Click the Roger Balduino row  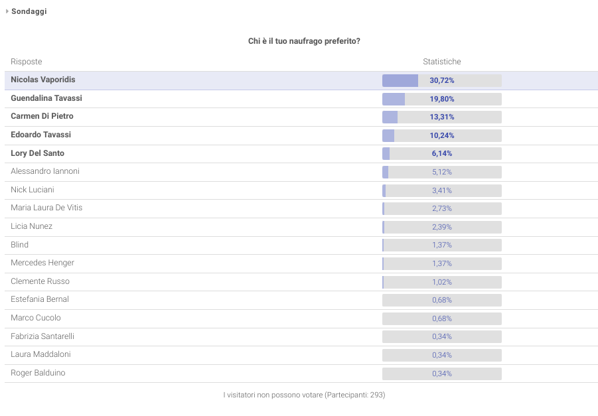[38, 373]
